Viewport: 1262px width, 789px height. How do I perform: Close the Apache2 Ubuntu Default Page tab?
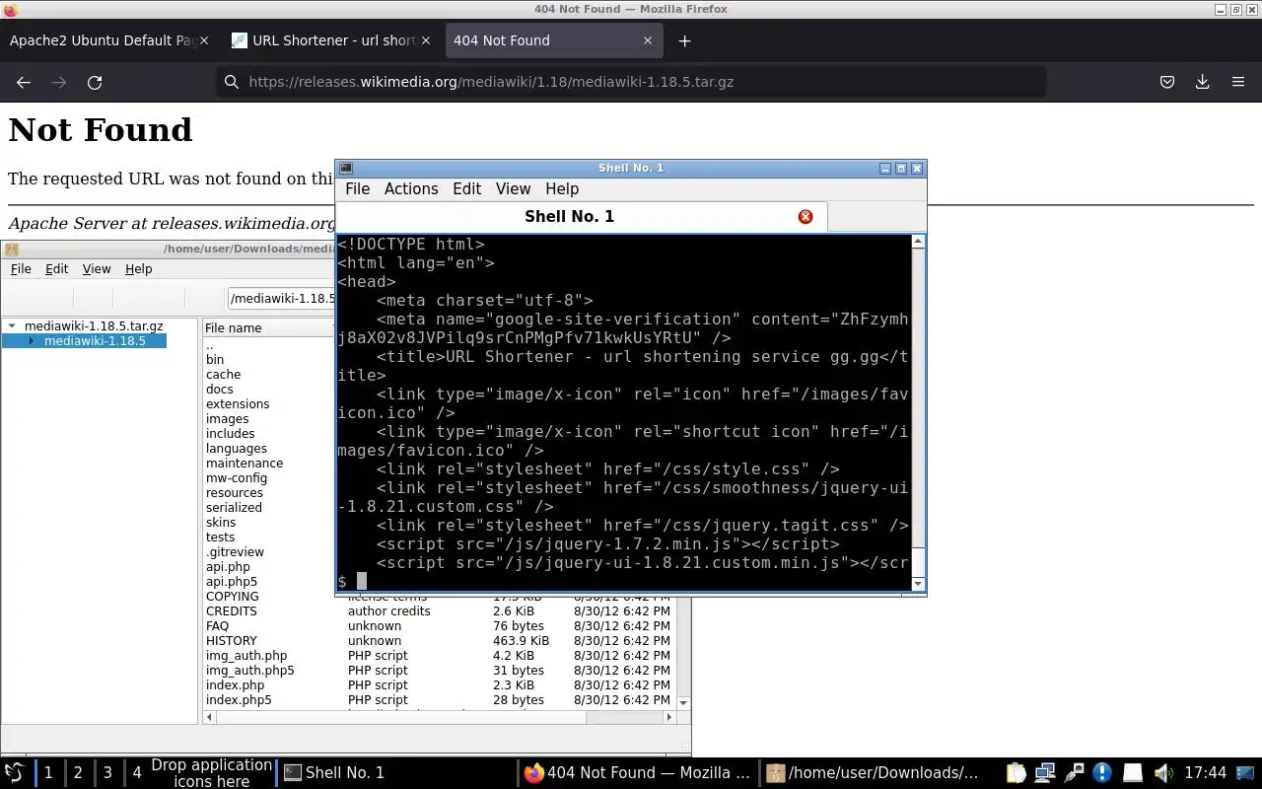tap(204, 40)
